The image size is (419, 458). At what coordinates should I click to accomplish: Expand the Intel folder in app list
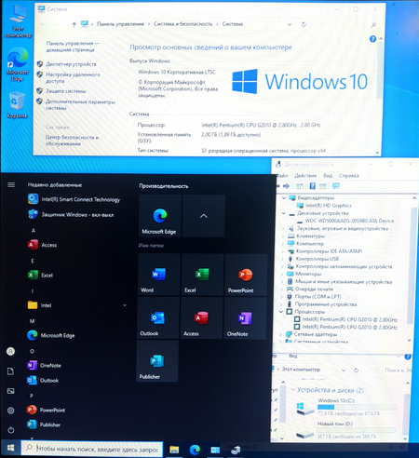click(x=125, y=305)
